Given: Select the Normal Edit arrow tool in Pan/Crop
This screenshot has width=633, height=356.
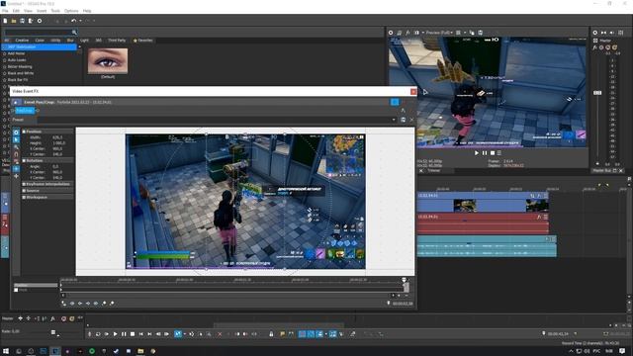Looking at the screenshot, I should click(x=16, y=139).
